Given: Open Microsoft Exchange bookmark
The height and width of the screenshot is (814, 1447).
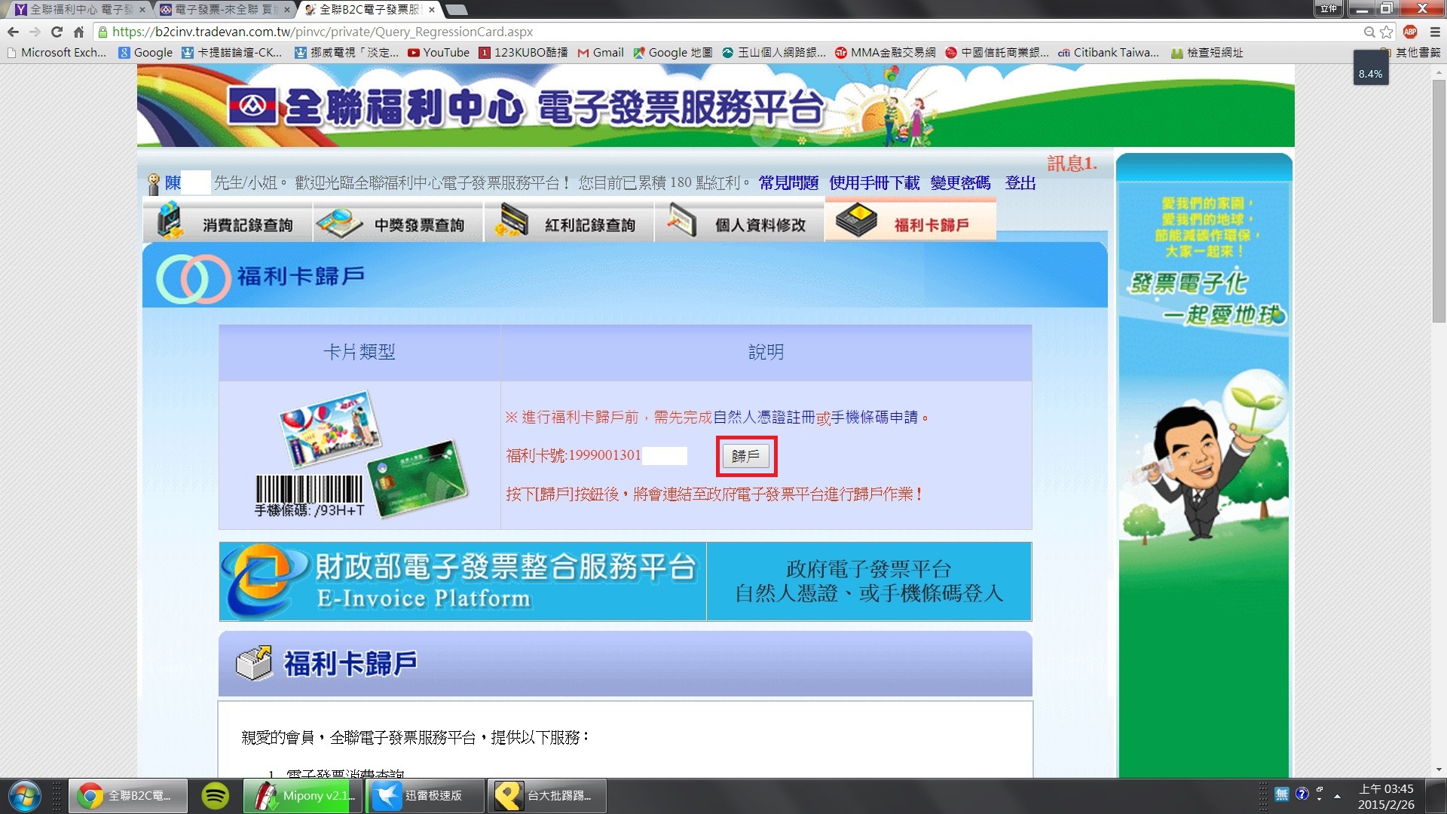Looking at the screenshot, I should click(x=57, y=53).
